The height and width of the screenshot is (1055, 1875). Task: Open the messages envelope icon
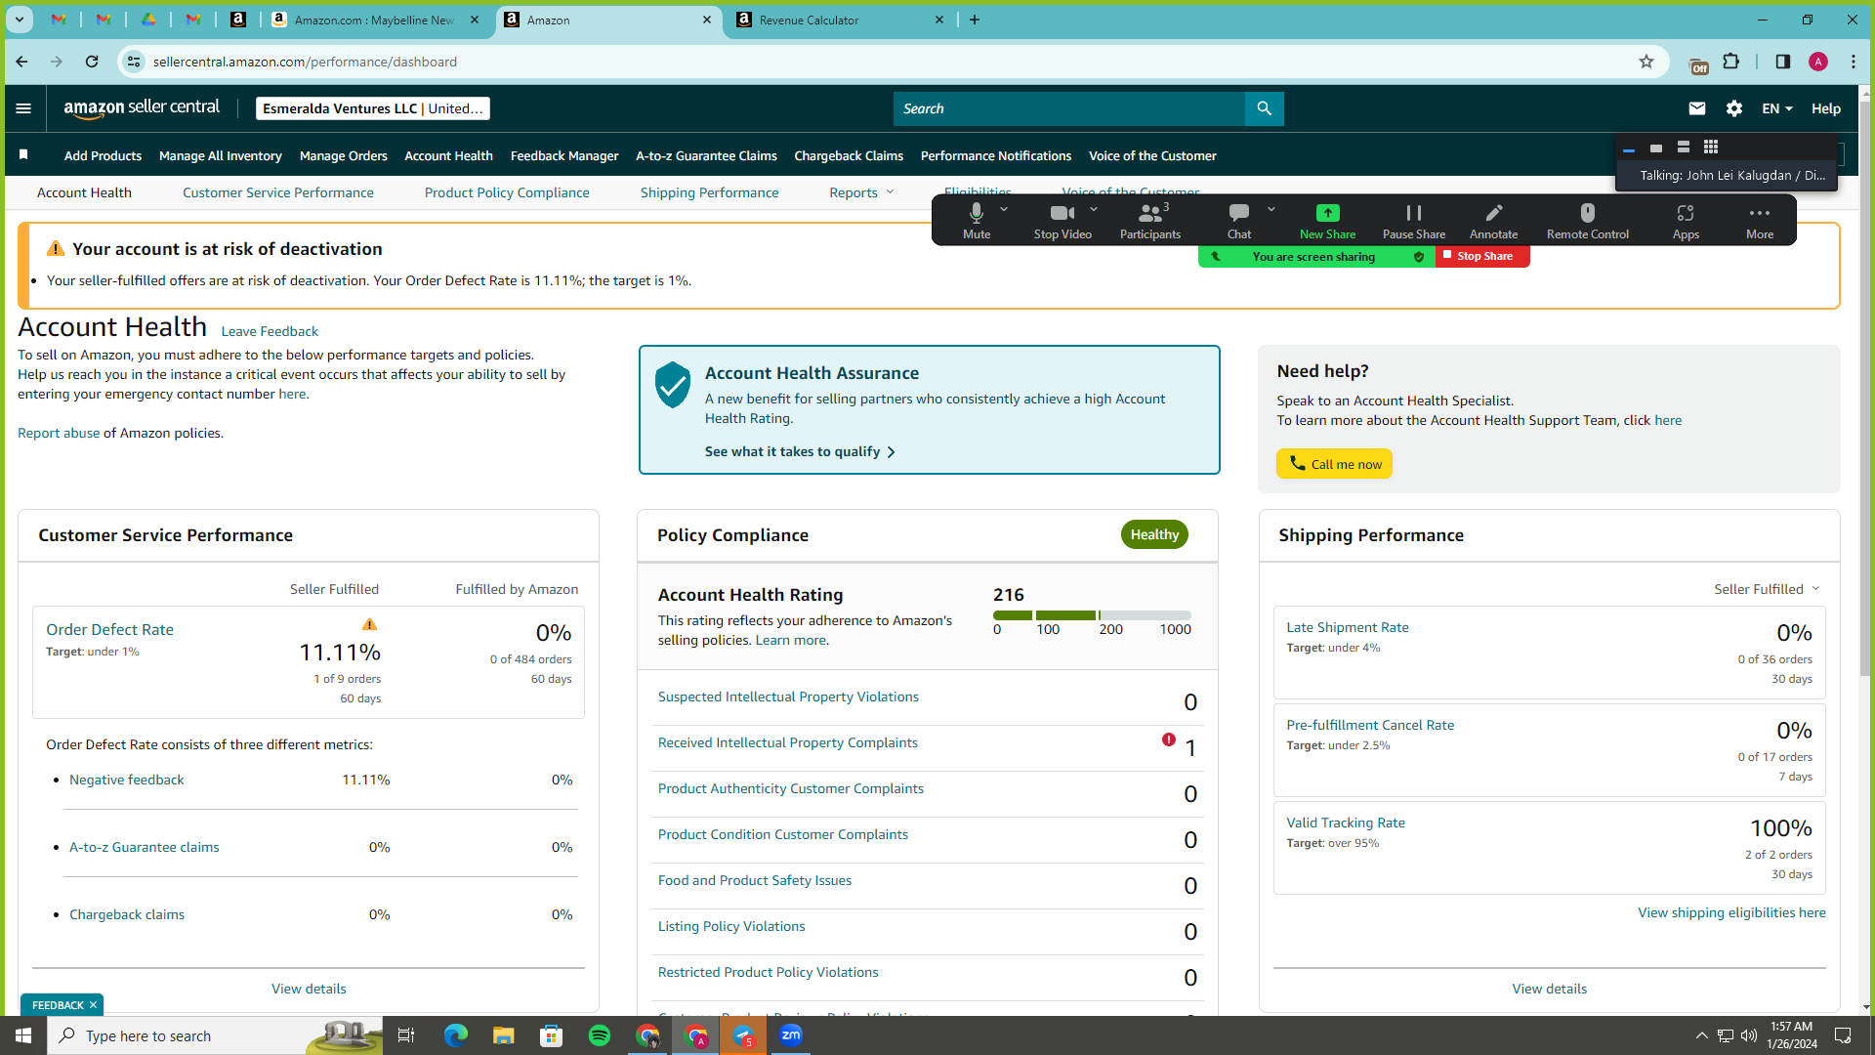(1697, 108)
